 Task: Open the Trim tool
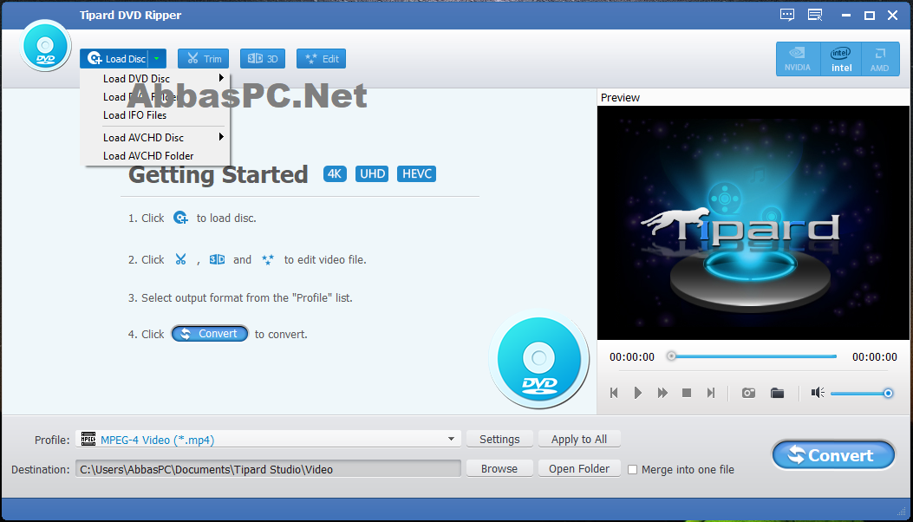click(x=203, y=59)
